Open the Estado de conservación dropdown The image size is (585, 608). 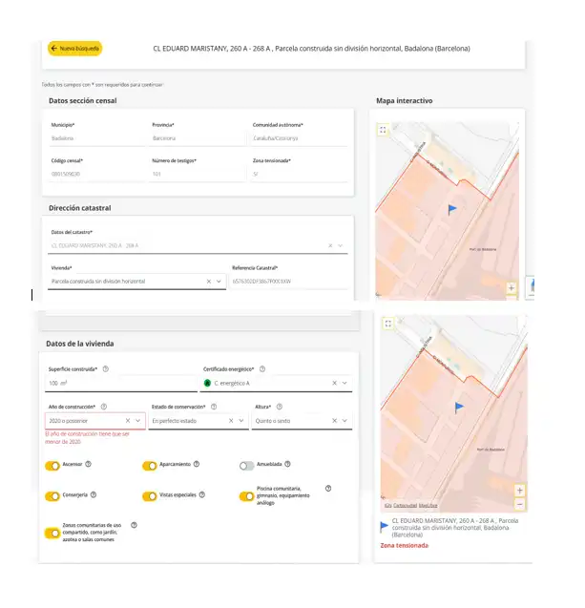click(x=240, y=420)
